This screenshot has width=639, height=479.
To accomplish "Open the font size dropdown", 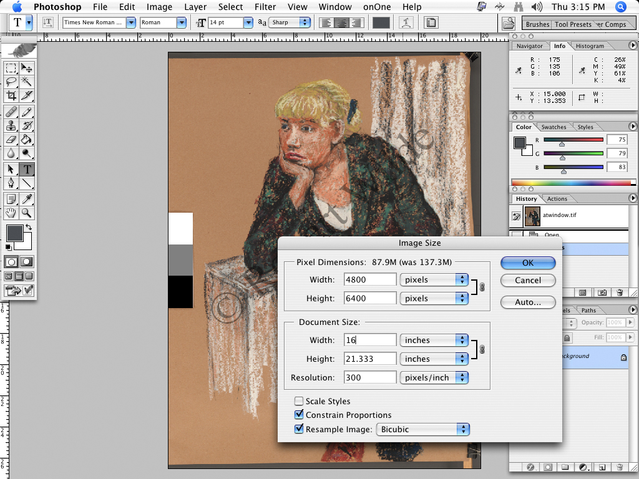I will click(248, 22).
